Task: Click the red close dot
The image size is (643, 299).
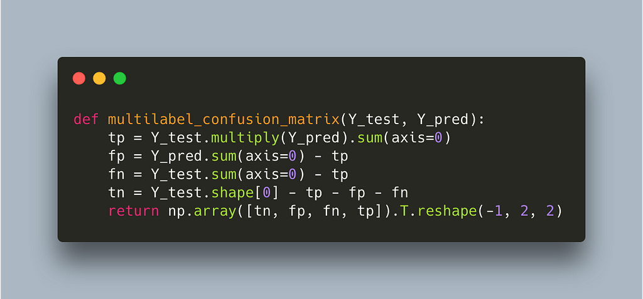Action: 79,78
